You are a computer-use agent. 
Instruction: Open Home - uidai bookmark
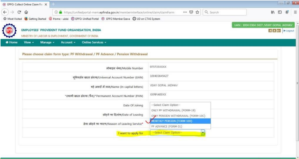[58, 19]
